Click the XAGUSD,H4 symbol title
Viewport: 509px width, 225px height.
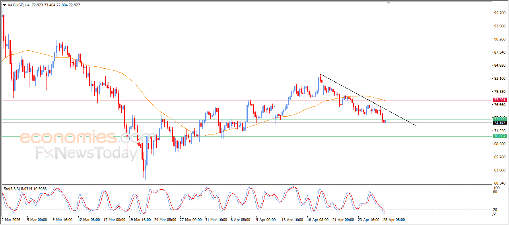tap(18, 5)
